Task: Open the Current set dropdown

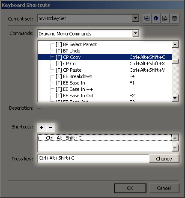Action: click(135, 18)
